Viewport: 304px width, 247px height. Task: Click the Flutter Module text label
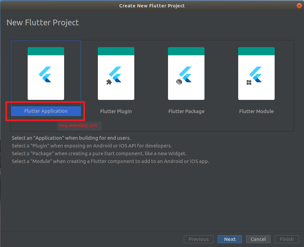(256, 111)
